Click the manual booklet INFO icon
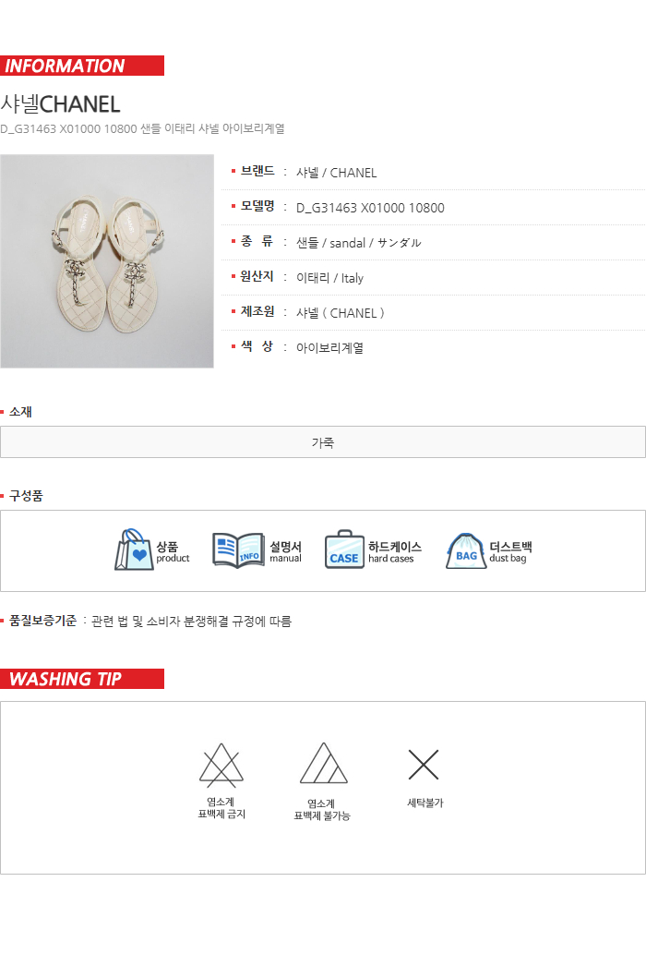This screenshot has width=646, height=954. (238, 550)
